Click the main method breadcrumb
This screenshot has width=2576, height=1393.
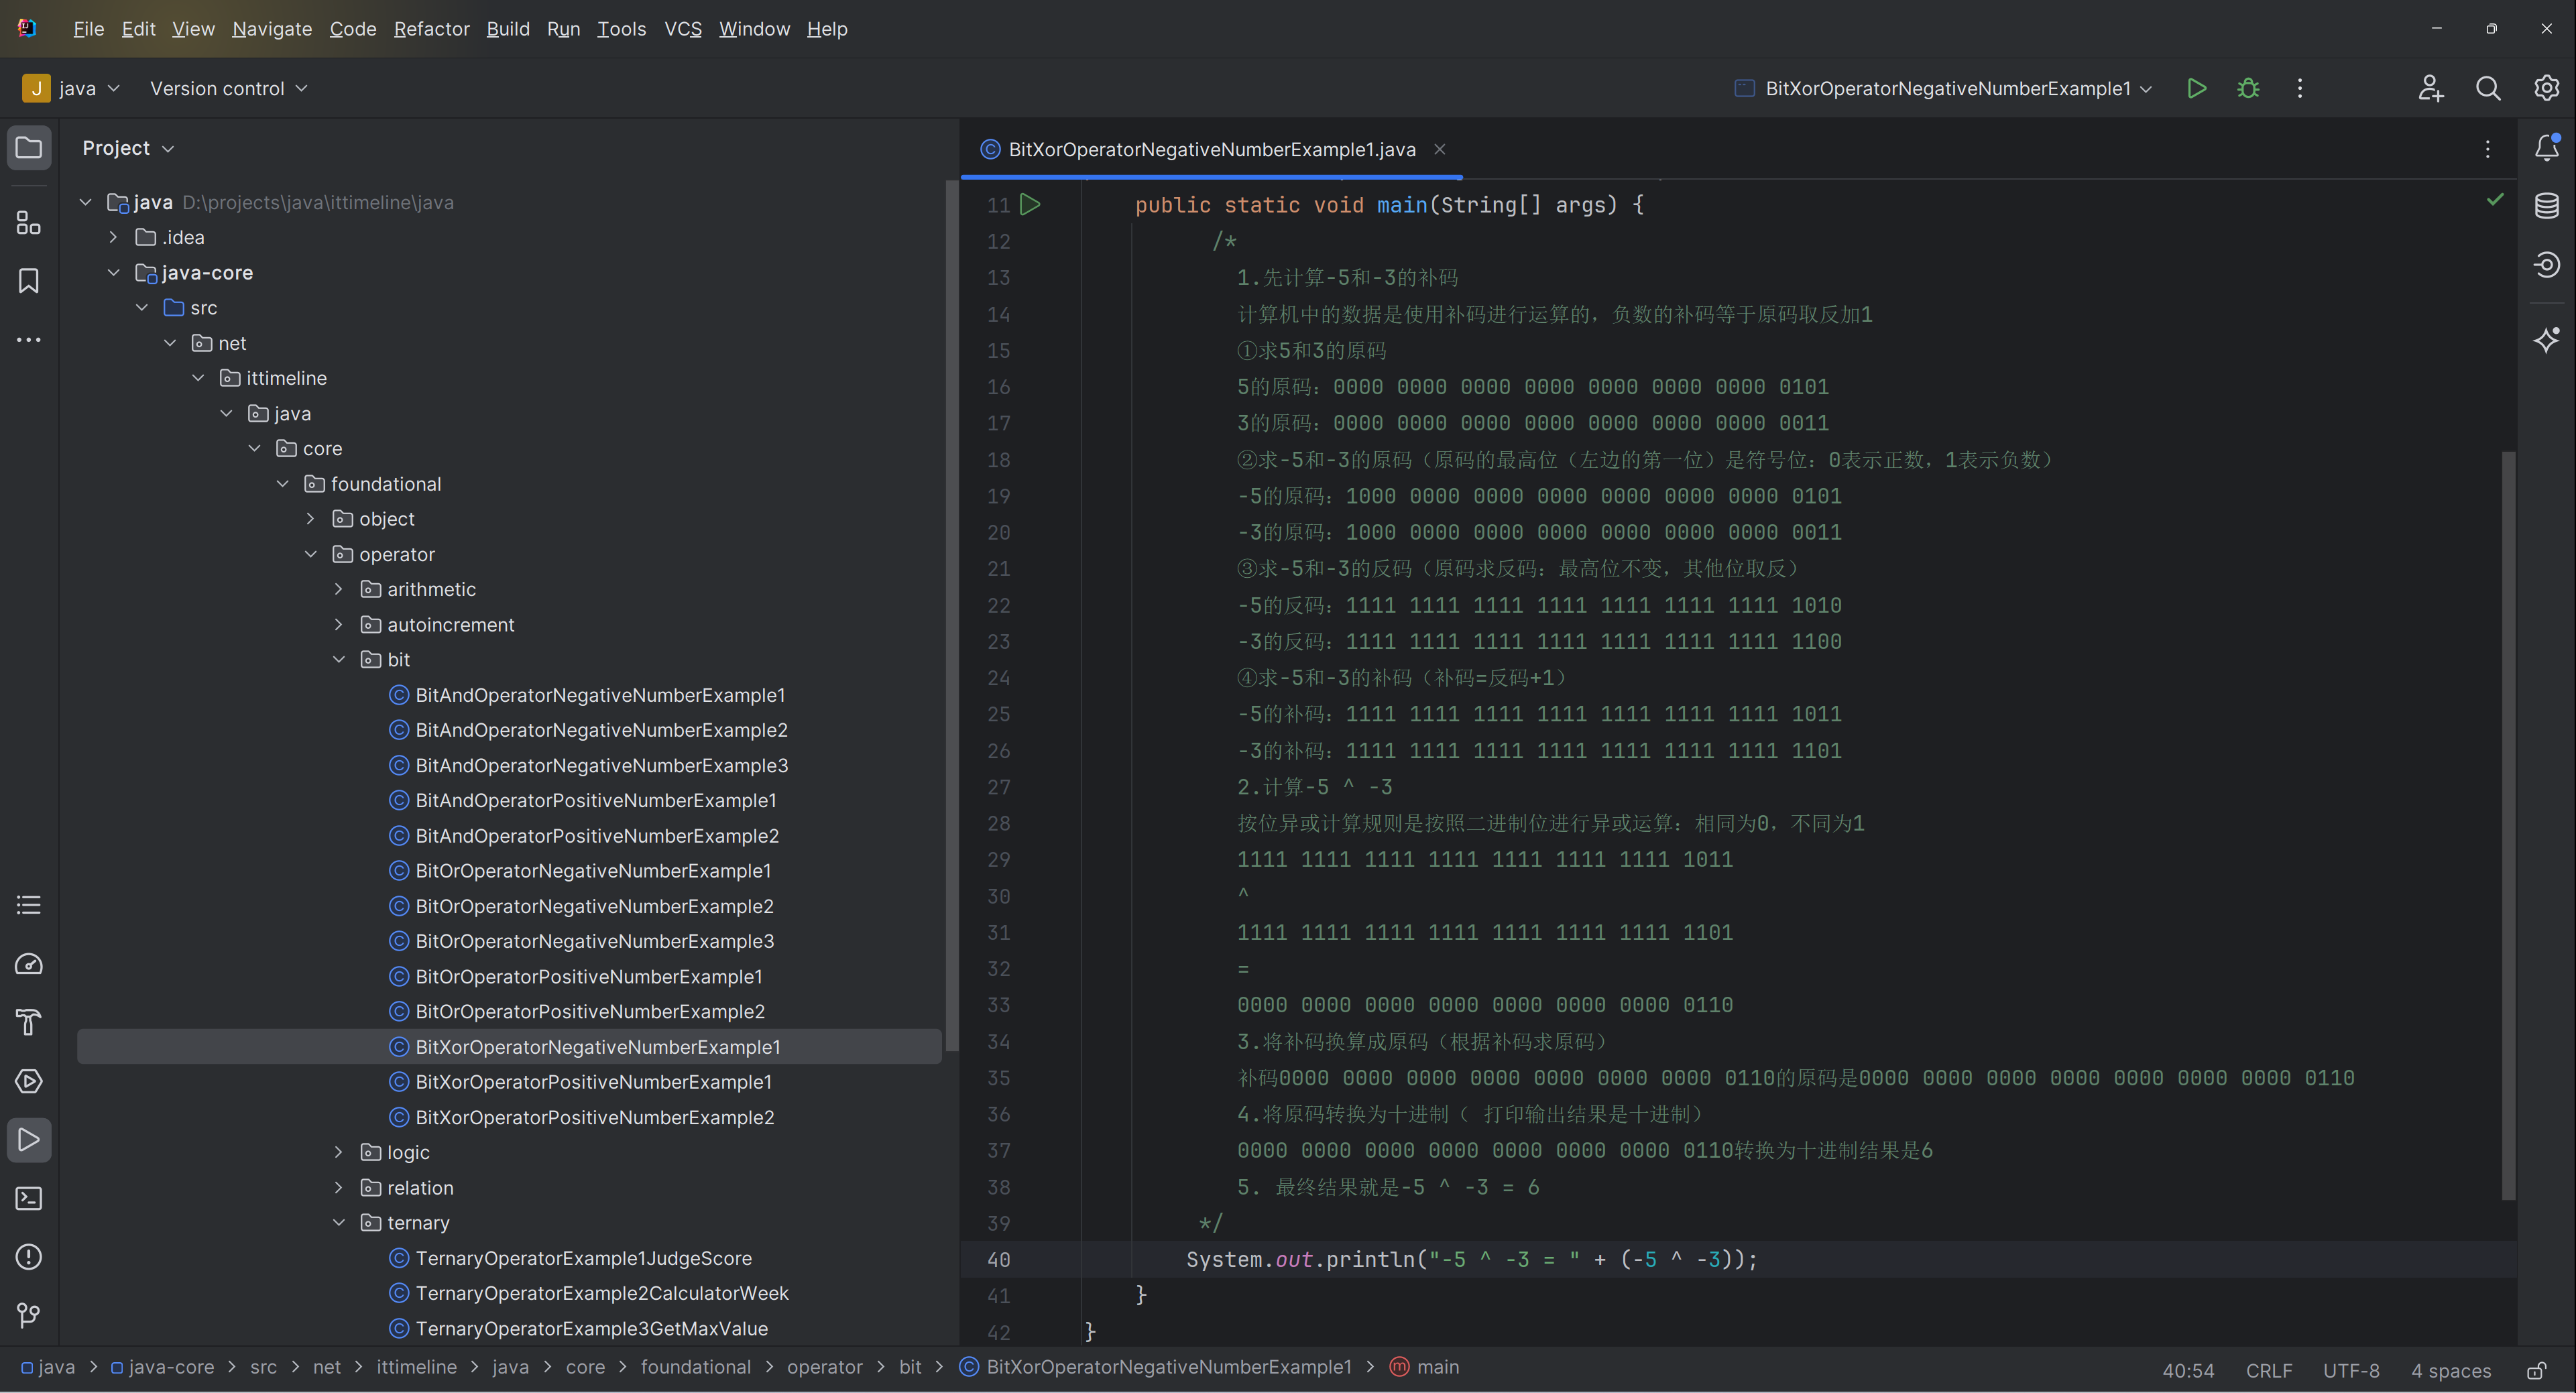pos(1425,1367)
